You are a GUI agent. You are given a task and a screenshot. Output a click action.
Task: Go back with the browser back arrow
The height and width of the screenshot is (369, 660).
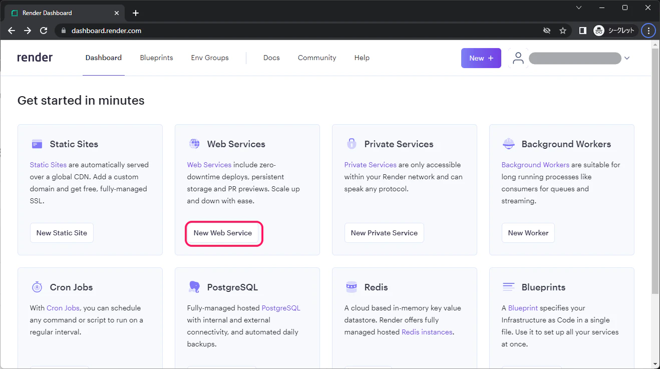tap(12, 31)
